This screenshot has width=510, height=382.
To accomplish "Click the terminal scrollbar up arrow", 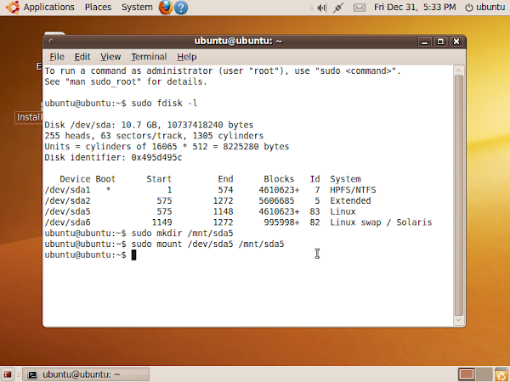I will coord(459,70).
